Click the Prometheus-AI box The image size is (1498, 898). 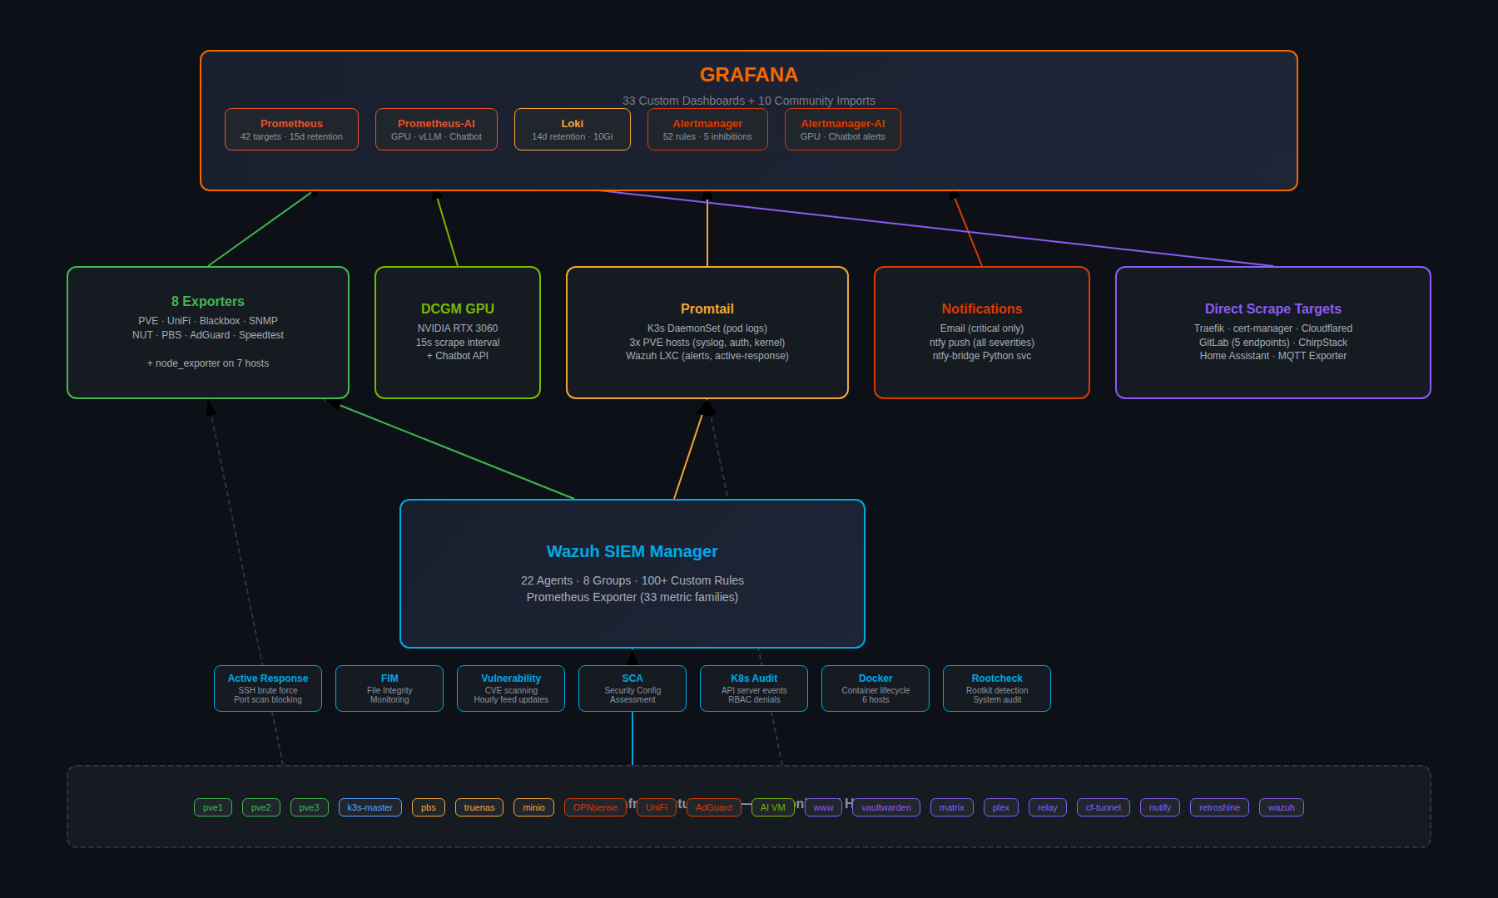(x=436, y=129)
